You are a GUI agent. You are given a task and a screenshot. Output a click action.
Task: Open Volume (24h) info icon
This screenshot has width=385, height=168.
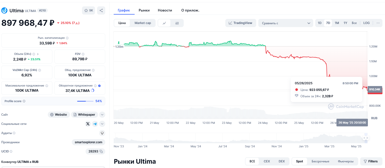click(34, 54)
